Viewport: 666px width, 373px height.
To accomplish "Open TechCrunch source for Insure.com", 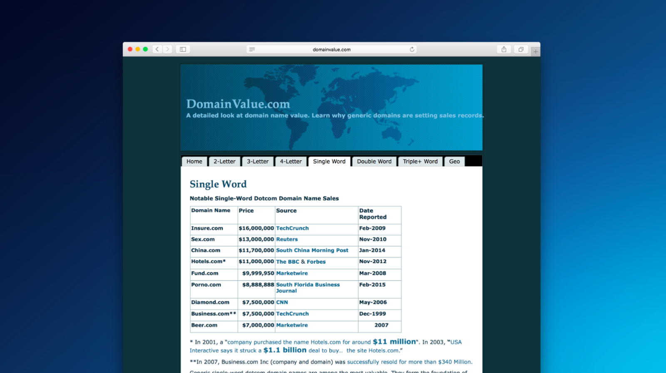I will 292,228.
